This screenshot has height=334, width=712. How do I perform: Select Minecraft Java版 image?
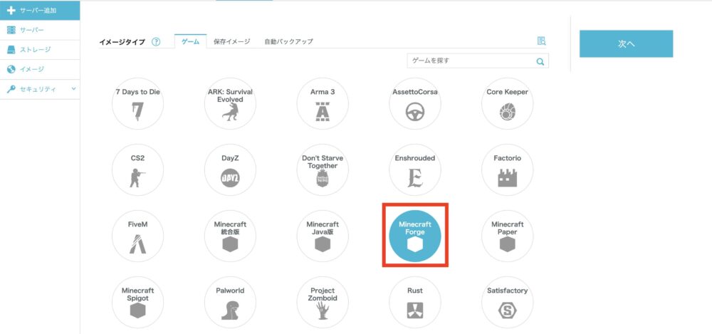tap(323, 236)
